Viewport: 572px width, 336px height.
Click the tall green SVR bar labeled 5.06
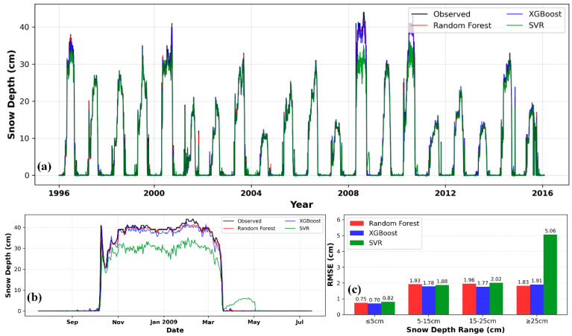(x=550, y=274)
